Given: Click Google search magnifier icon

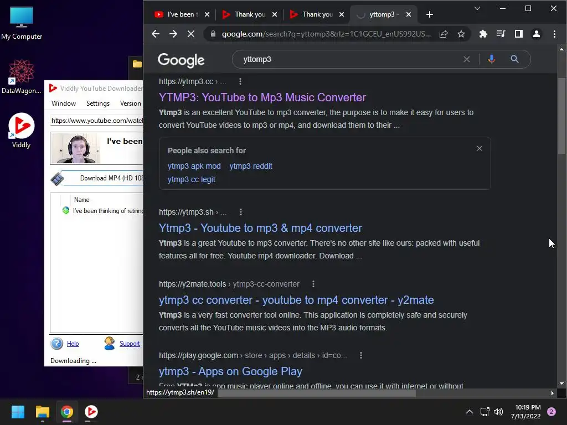Looking at the screenshot, I should pyautogui.click(x=514, y=59).
